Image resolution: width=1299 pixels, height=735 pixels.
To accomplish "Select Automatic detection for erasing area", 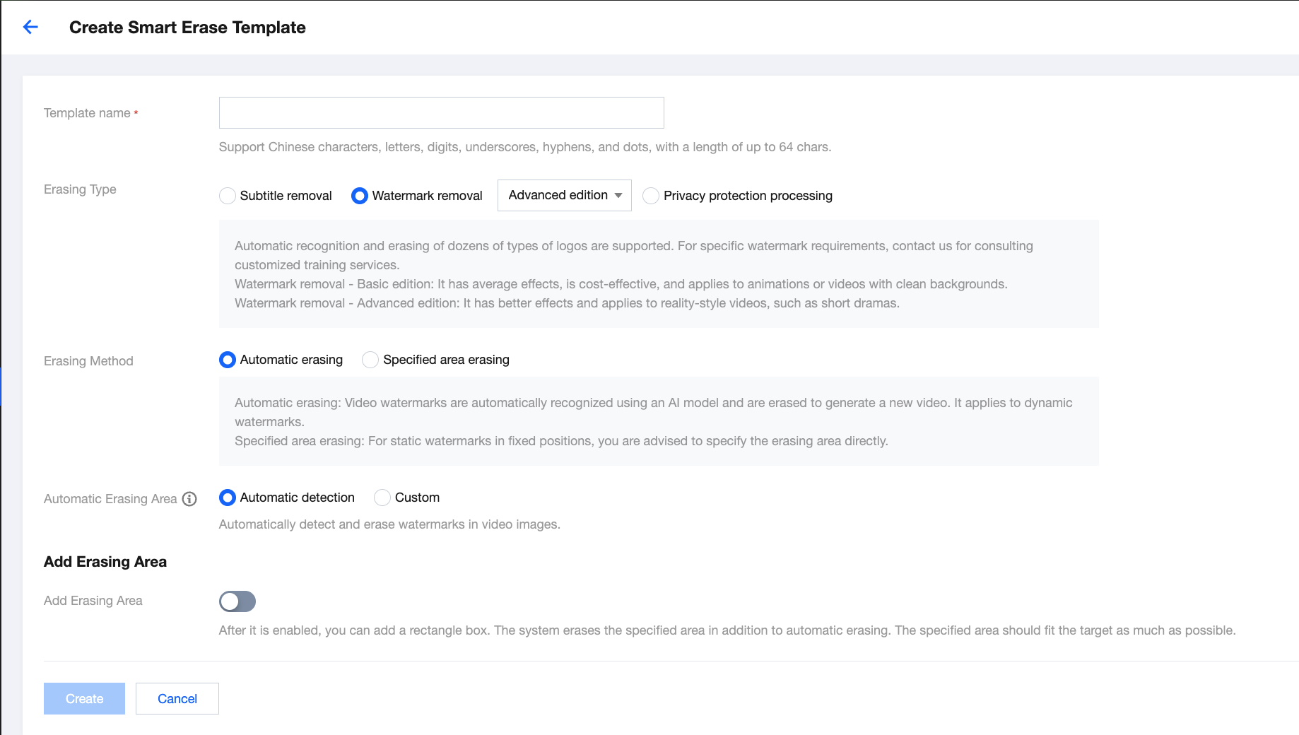I will pos(228,498).
